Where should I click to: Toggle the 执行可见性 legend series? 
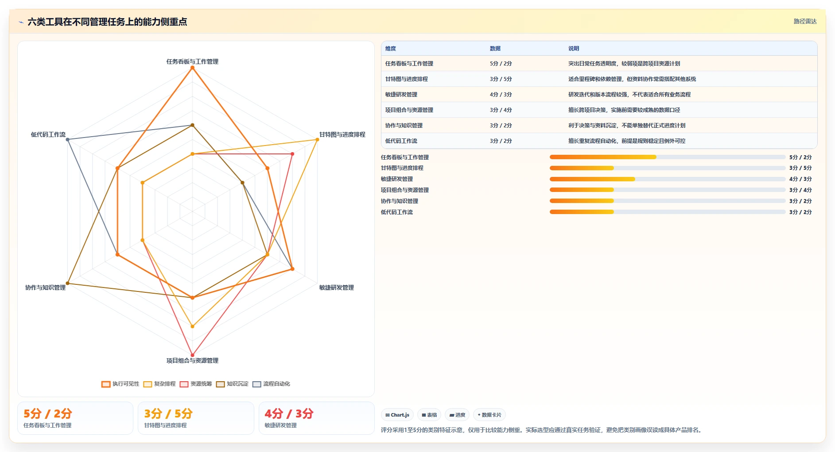(x=120, y=384)
